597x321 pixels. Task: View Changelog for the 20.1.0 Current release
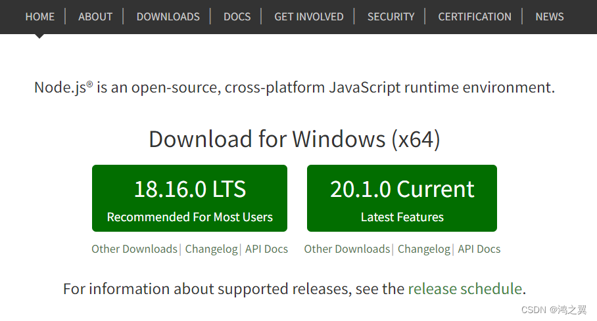click(424, 249)
